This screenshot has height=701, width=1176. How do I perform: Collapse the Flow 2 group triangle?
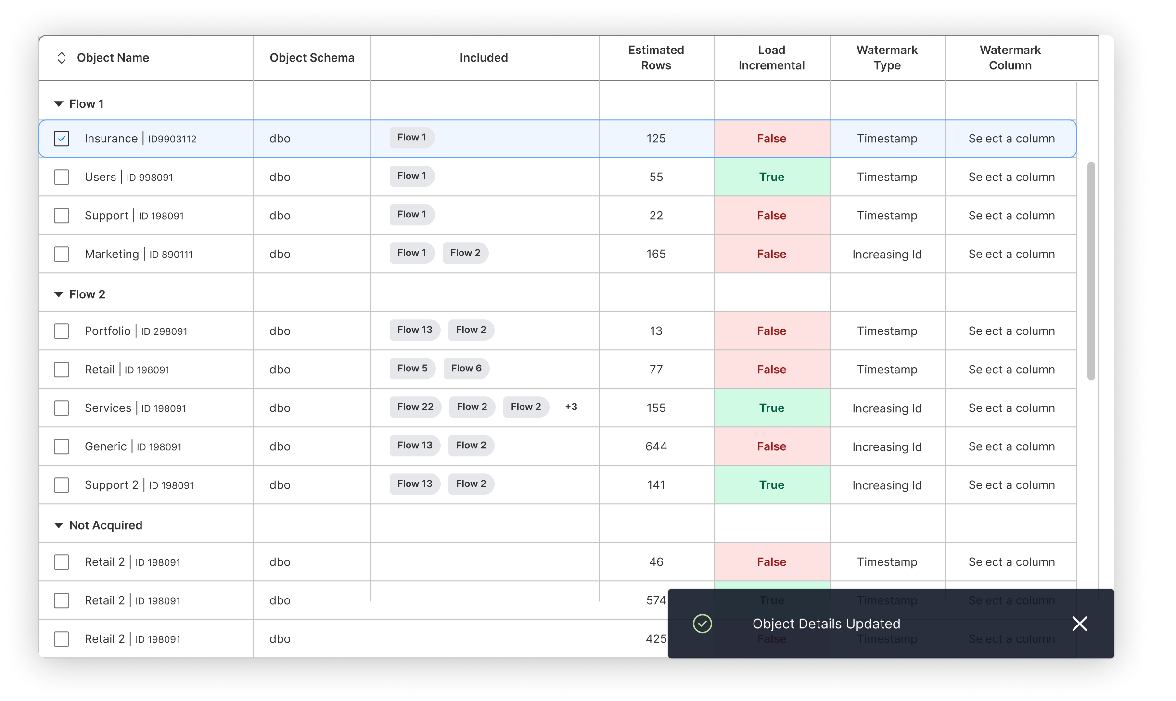(x=59, y=294)
